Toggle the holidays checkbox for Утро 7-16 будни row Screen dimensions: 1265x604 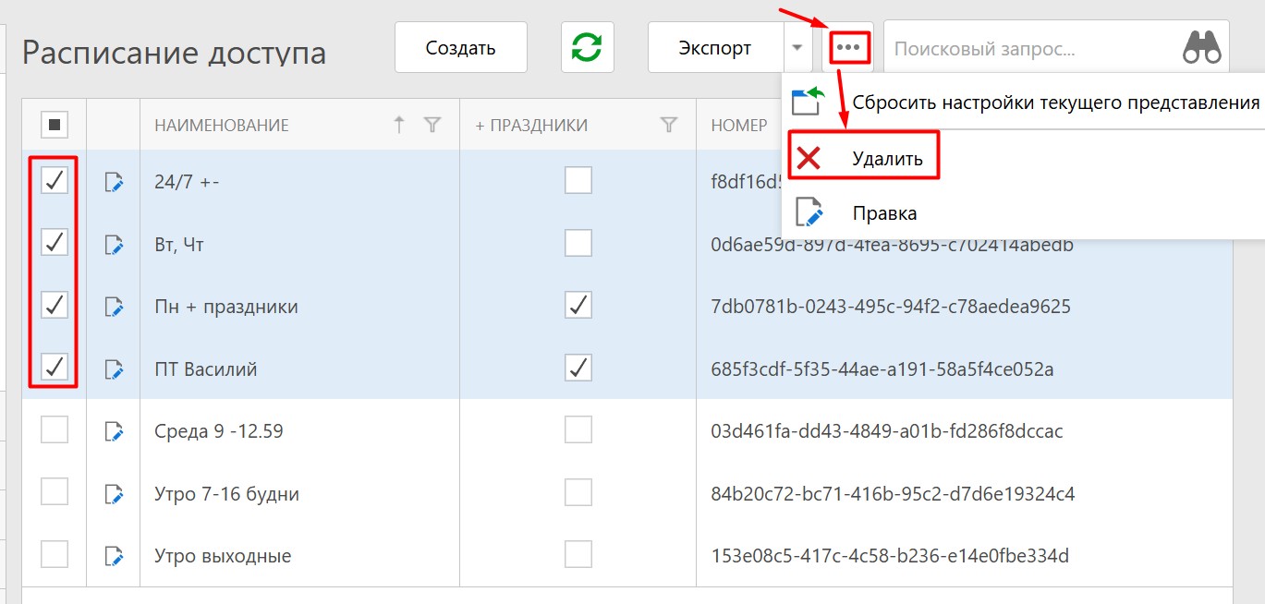click(578, 492)
